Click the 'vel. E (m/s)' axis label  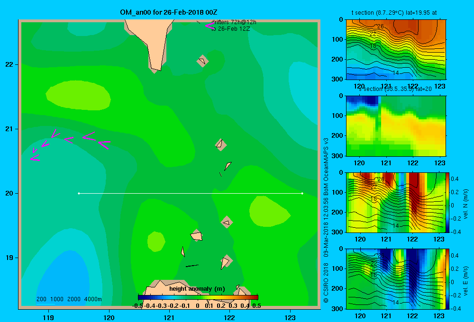[466, 281]
